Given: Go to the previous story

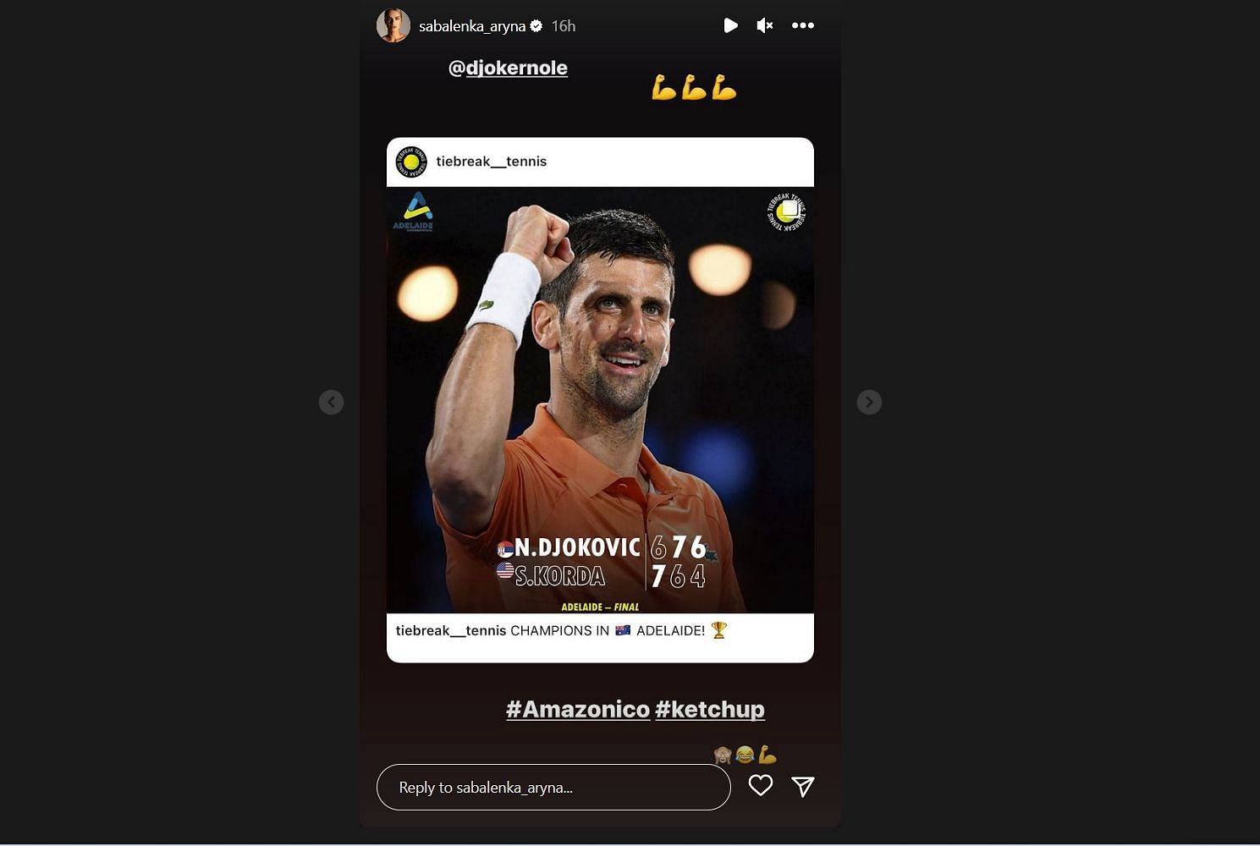Looking at the screenshot, I should [x=331, y=402].
